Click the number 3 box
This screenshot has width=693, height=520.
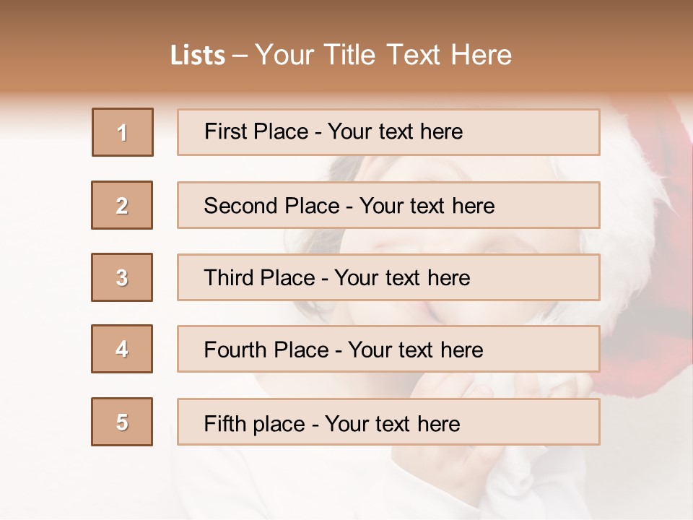point(122,277)
